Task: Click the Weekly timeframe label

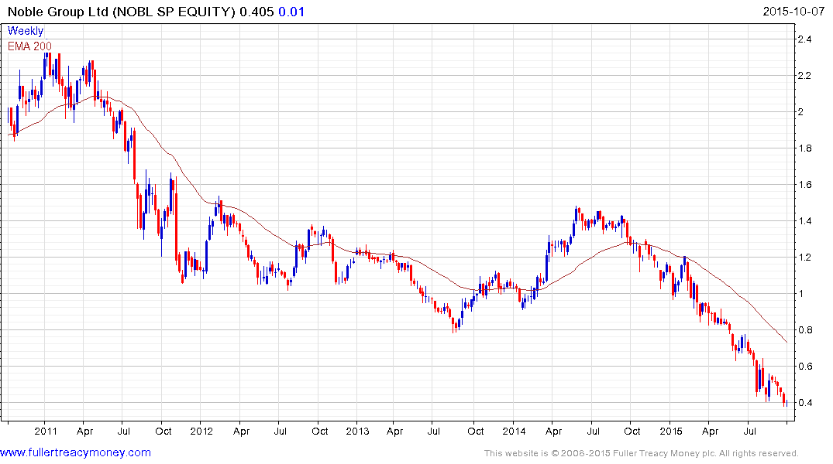Action: coord(25,31)
